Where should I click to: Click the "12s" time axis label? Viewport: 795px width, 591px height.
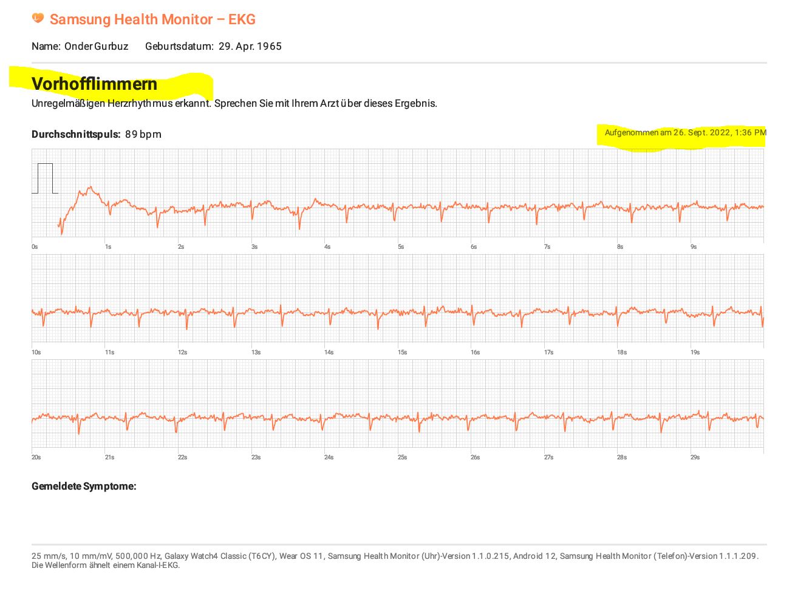point(182,352)
